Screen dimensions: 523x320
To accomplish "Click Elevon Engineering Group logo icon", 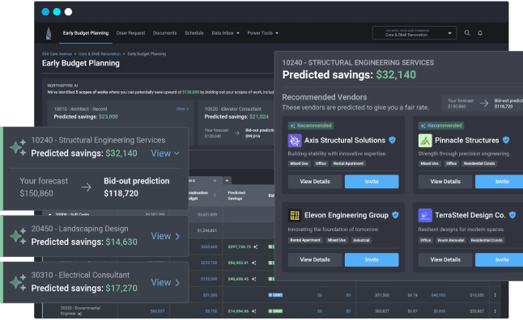I will [295, 216].
